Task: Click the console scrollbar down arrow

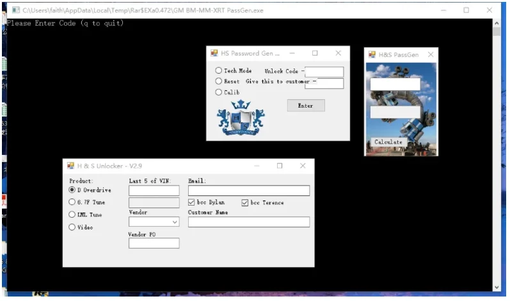Action: pyautogui.click(x=497, y=287)
